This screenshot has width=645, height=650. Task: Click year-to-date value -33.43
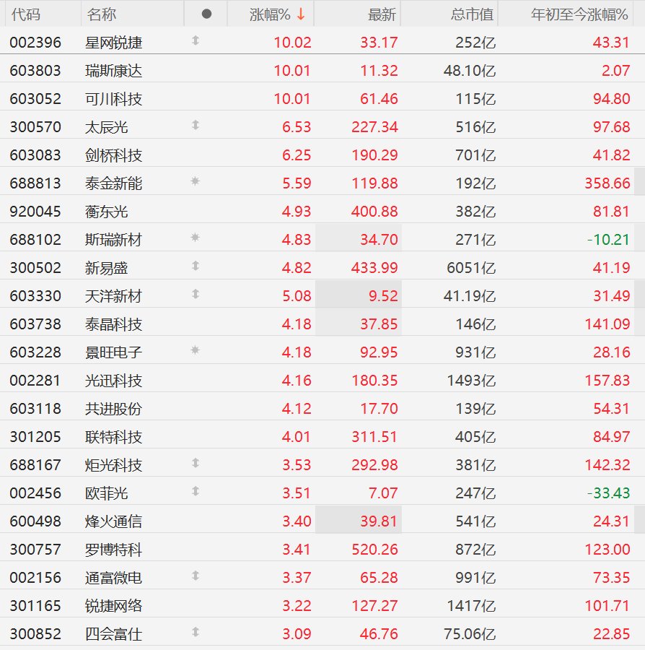(x=608, y=494)
